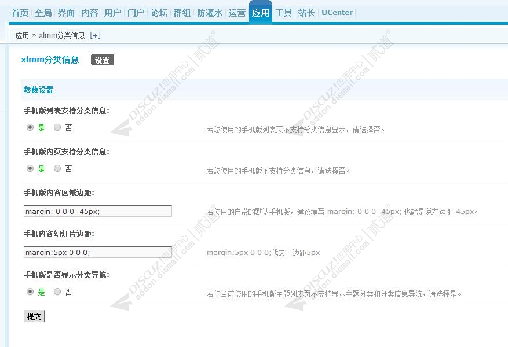
Task: Switch to the 群组 tab
Action: (182, 13)
